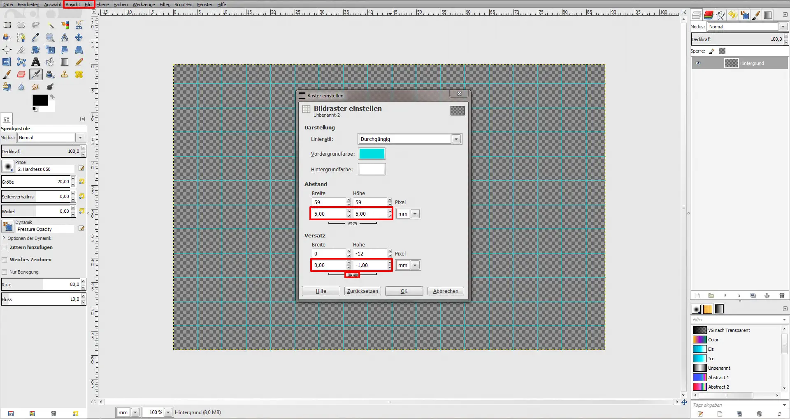This screenshot has width=790, height=419.
Task: Open the Ansicht menu
Action: (73, 5)
